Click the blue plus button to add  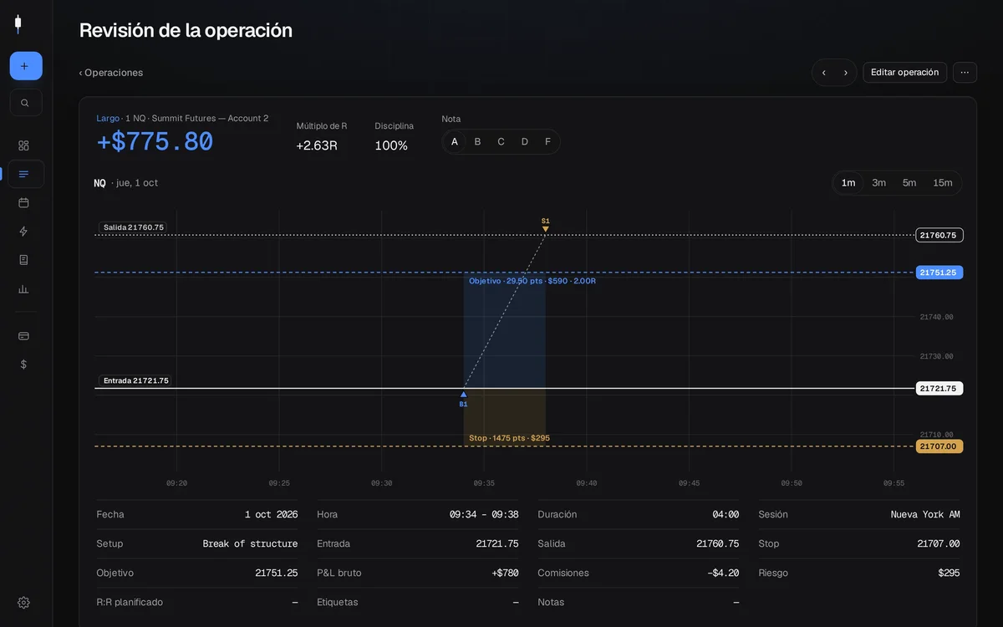pyautogui.click(x=26, y=66)
